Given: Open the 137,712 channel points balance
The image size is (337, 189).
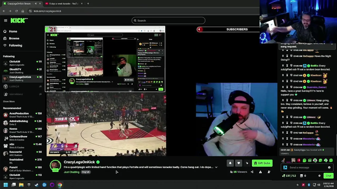Looking at the screenshot, I should point(289,176).
